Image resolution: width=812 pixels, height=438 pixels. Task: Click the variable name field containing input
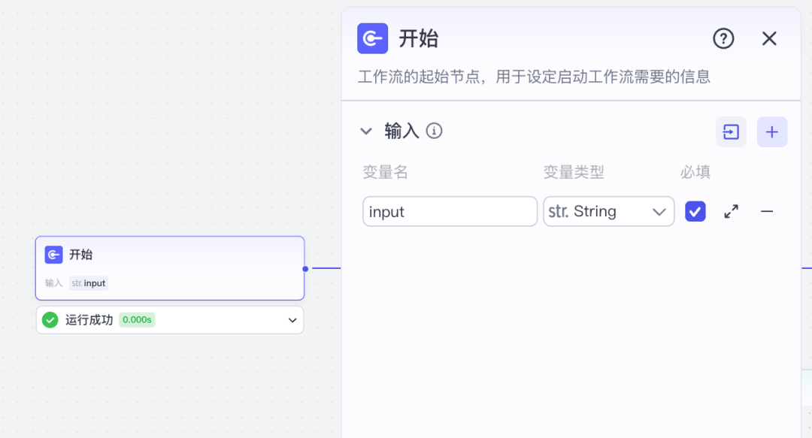[x=450, y=212]
